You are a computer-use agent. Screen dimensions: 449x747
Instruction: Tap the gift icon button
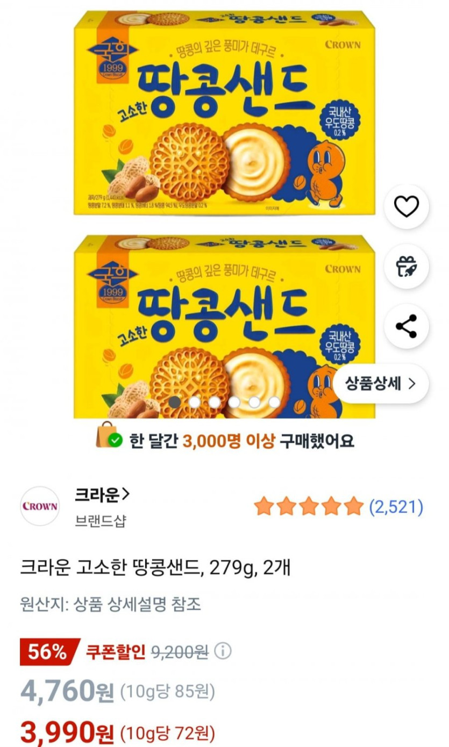tap(407, 267)
